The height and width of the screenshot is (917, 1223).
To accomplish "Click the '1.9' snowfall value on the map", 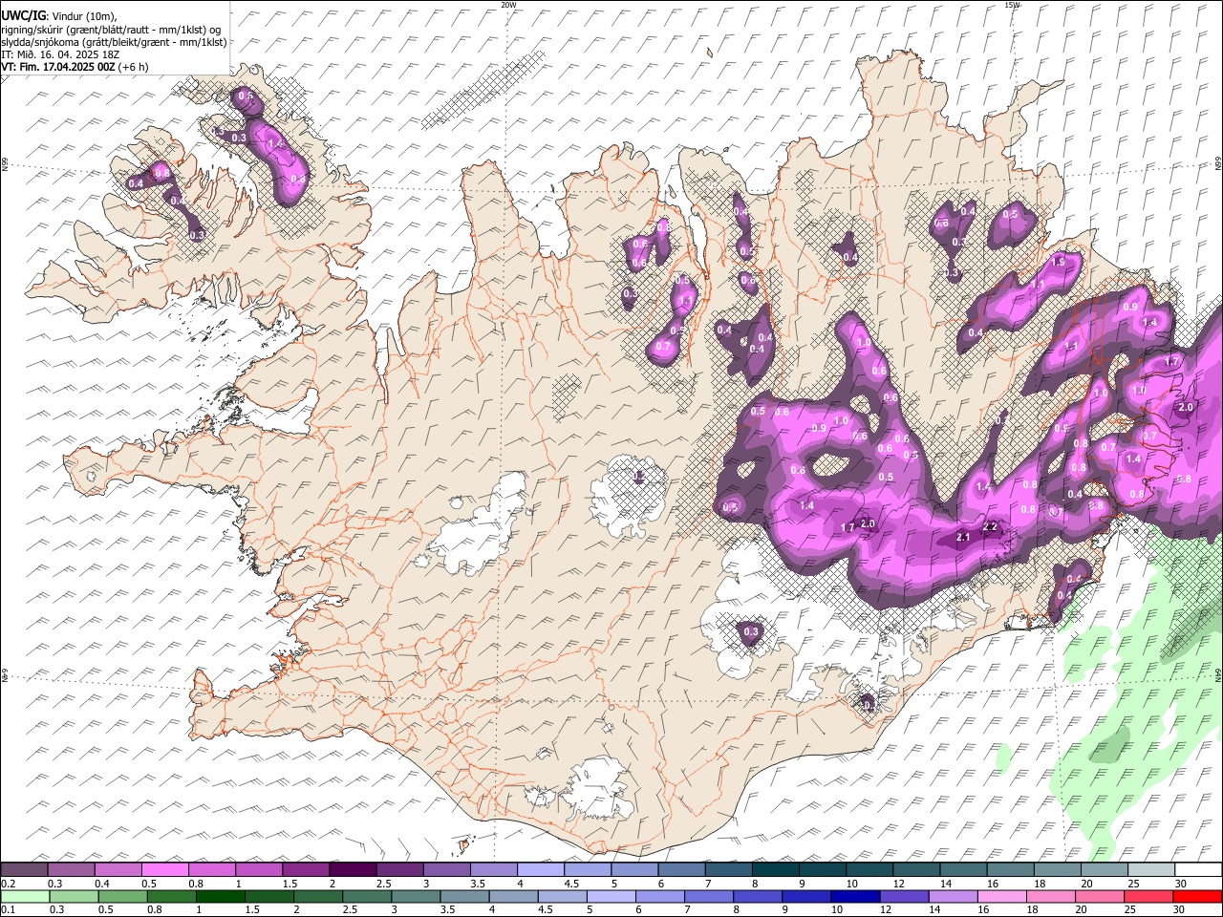I will point(1058,261).
